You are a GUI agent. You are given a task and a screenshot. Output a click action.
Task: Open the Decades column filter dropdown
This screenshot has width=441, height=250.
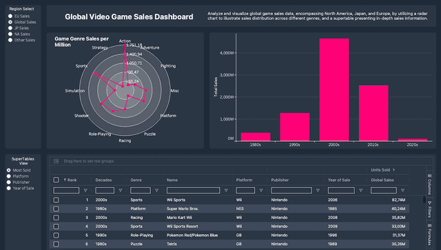click(121, 190)
